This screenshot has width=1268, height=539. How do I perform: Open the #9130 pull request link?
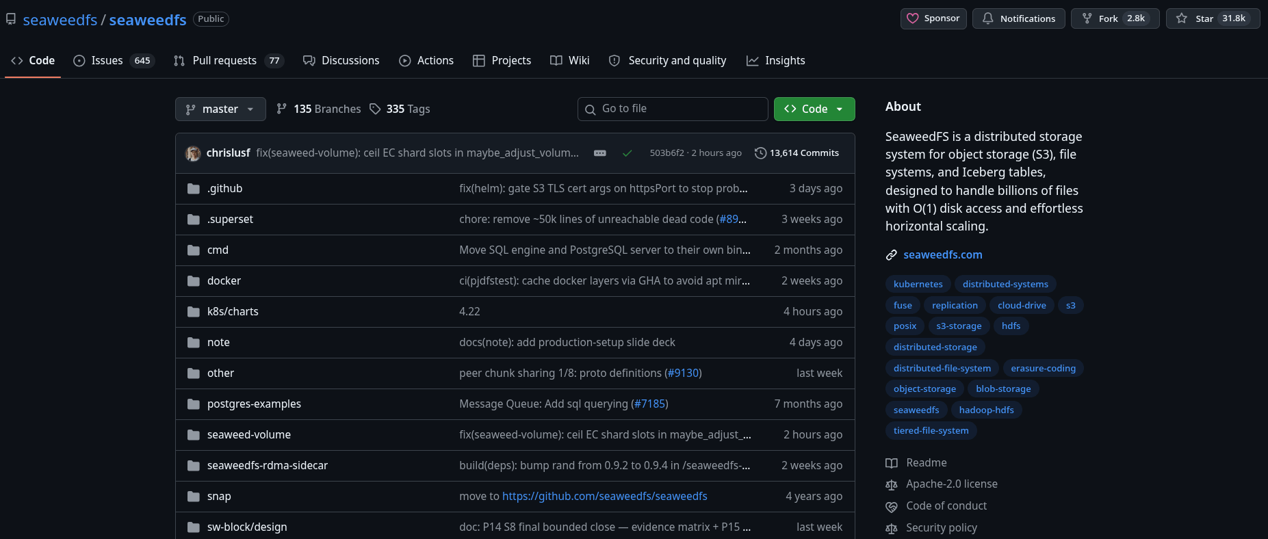tap(683, 373)
